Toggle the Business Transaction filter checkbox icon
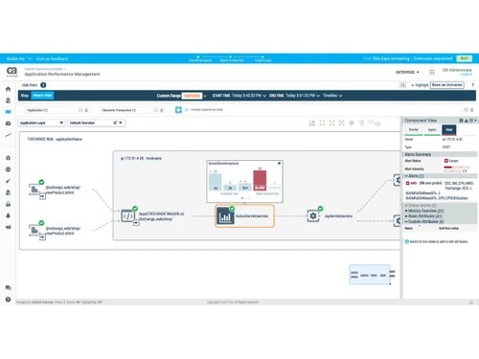 pyautogui.click(x=156, y=110)
